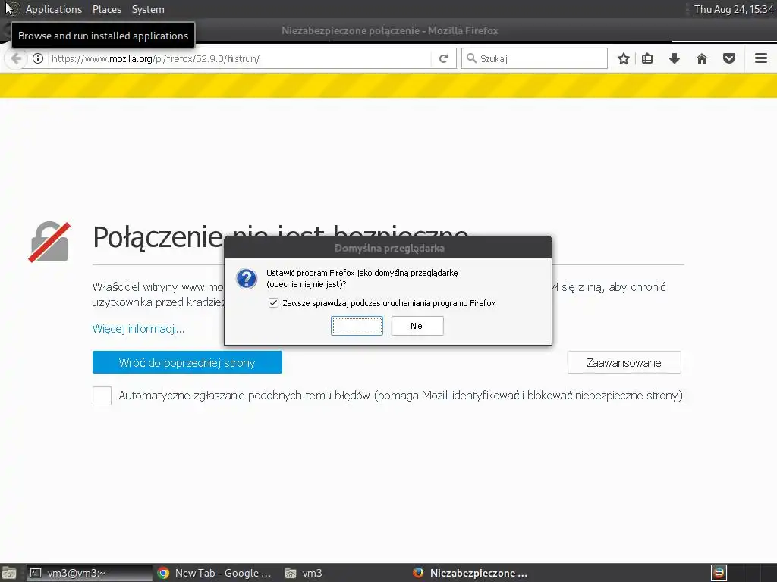This screenshot has height=582, width=777.
Task: Open the Places menu
Action: (x=106, y=9)
